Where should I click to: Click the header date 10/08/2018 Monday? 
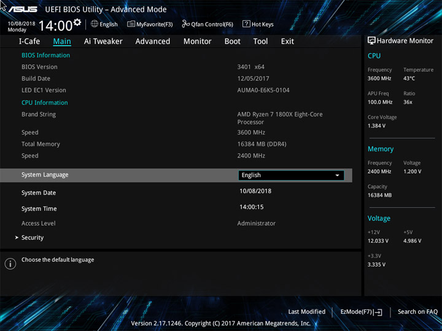point(21,26)
